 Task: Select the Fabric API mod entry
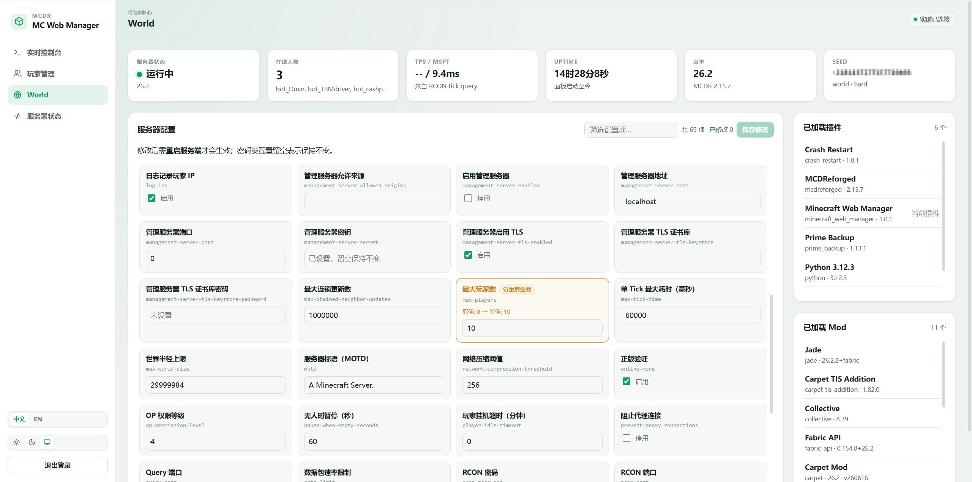click(x=873, y=443)
